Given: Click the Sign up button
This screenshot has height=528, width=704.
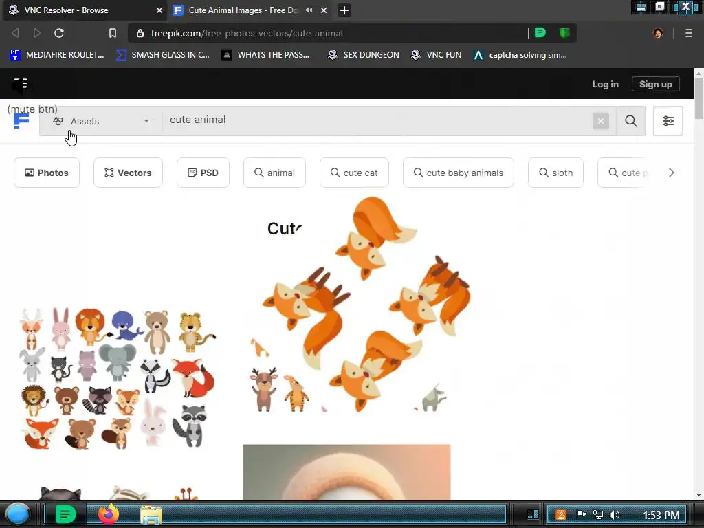Looking at the screenshot, I should point(655,84).
